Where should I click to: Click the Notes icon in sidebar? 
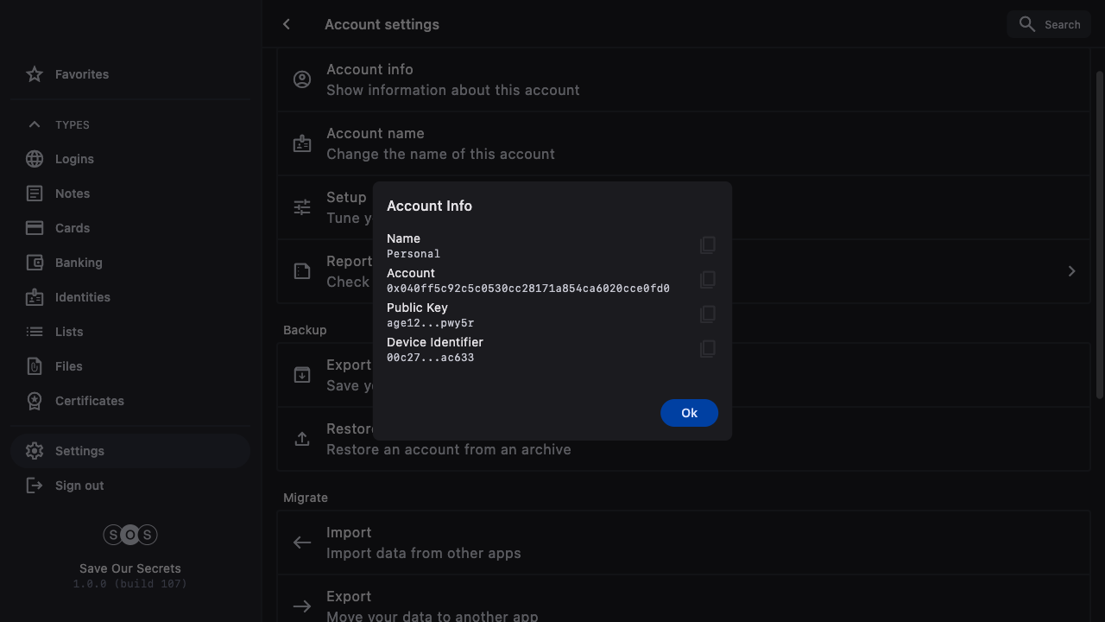[x=35, y=194]
